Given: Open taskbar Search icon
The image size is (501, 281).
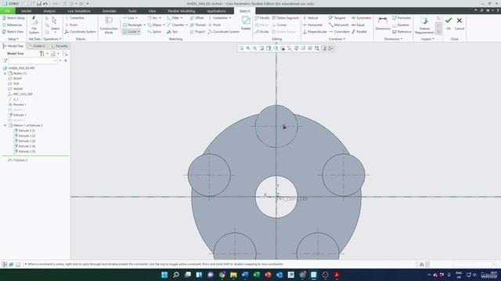Looking at the screenshot, I should tap(175, 275).
